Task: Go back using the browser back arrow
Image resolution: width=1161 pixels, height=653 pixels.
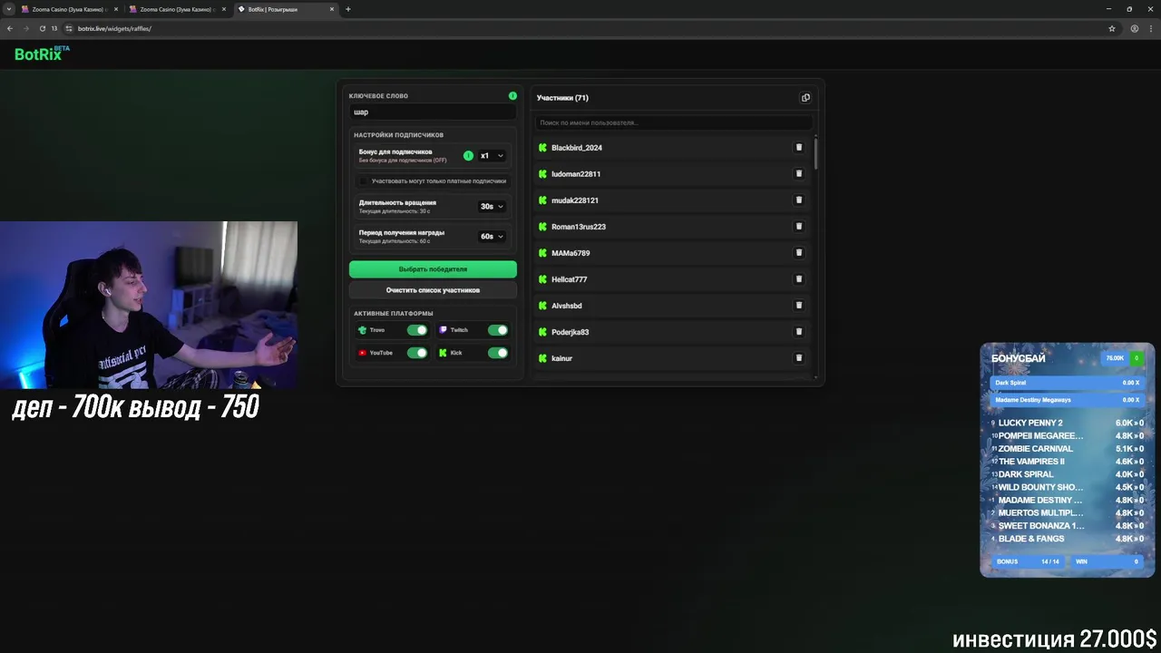Action: click(10, 28)
